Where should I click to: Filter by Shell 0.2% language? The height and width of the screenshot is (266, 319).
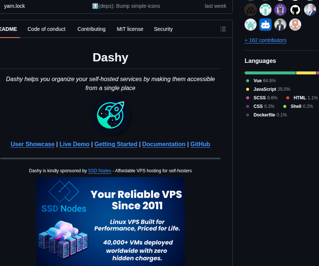pos(298,106)
